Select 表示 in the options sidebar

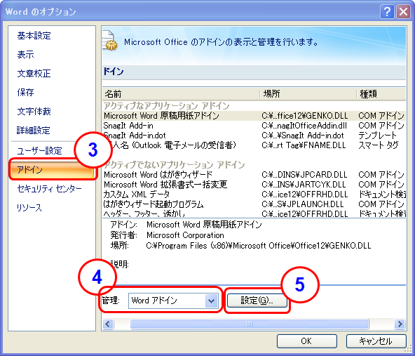(25, 55)
